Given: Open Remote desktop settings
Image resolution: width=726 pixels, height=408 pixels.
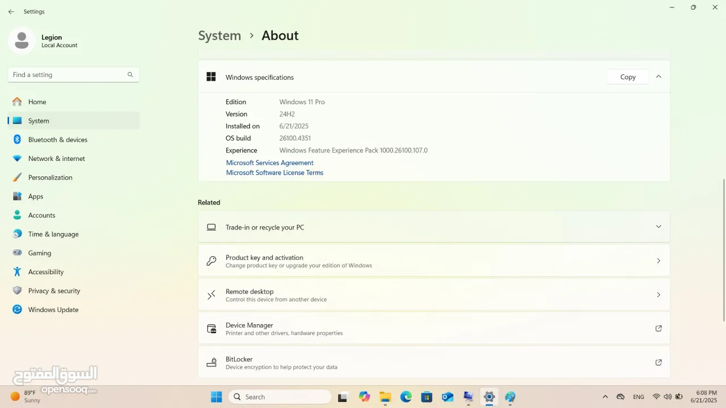Looking at the screenshot, I should (x=434, y=295).
